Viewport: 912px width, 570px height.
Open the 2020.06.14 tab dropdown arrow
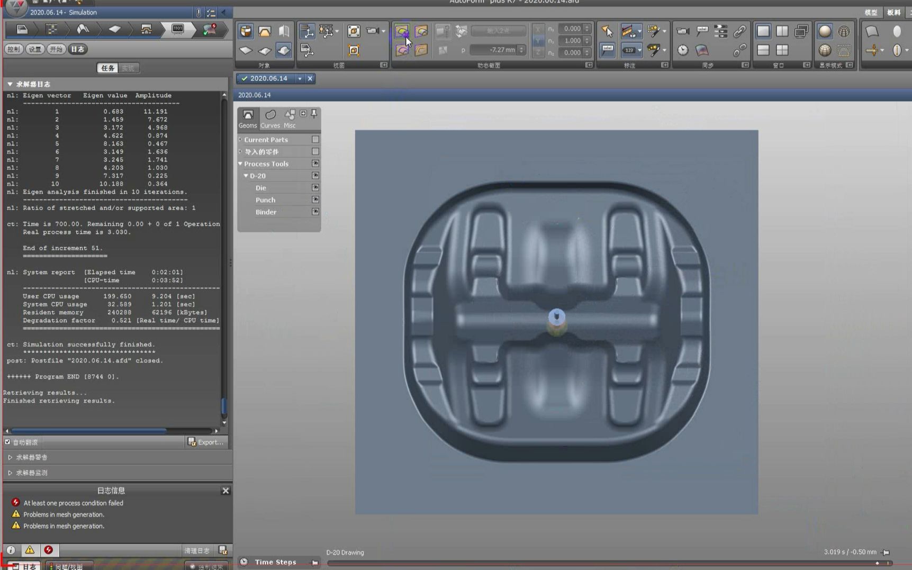point(300,78)
